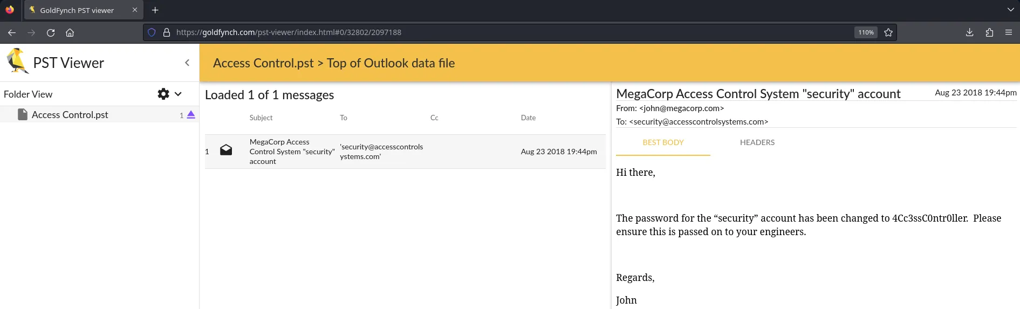Switch to the HEADERS tab
Screen dimensions: 1020x309
coord(757,142)
